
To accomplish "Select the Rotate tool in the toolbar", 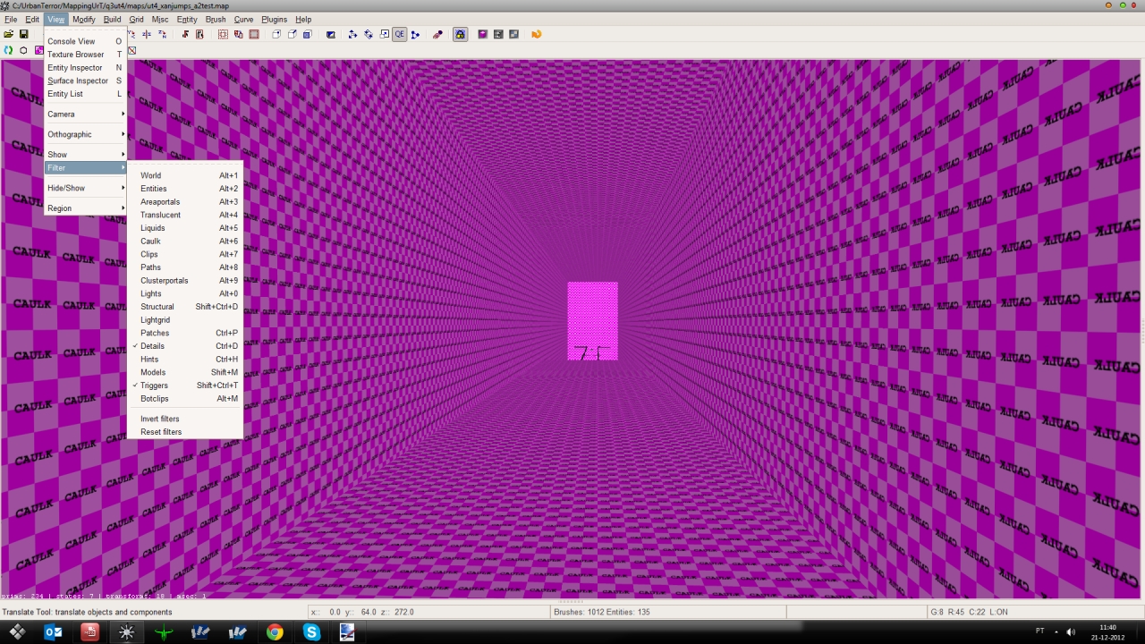I will [369, 35].
